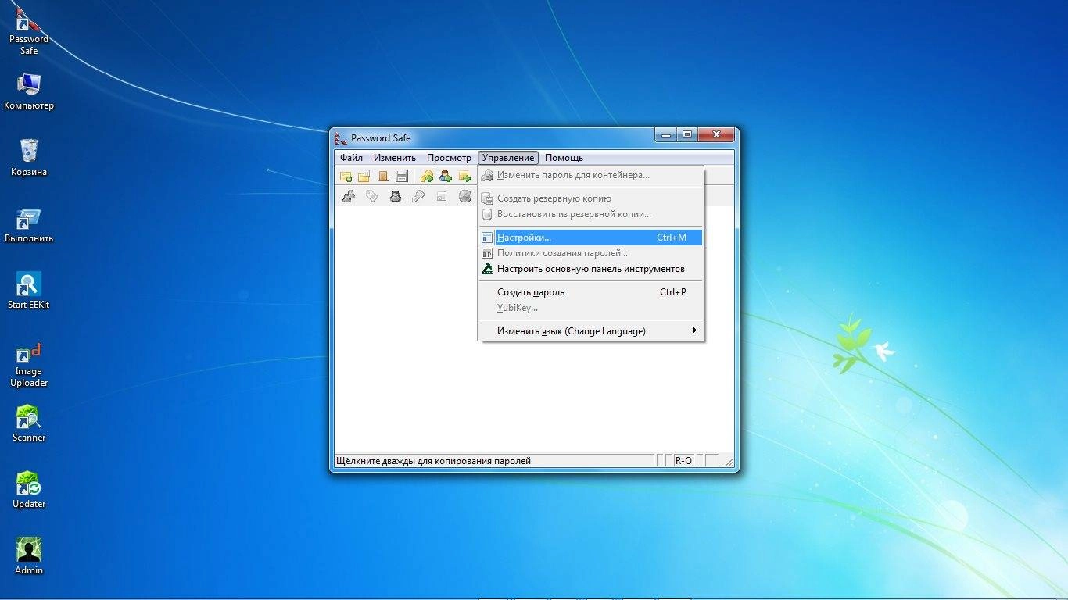Open the Изменить menu
The width and height of the screenshot is (1068, 600).
click(x=395, y=158)
